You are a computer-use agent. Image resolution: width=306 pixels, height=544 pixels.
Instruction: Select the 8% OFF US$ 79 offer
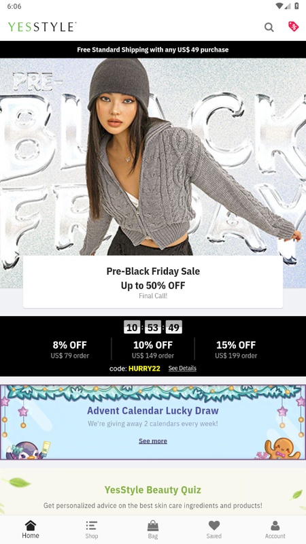70,350
